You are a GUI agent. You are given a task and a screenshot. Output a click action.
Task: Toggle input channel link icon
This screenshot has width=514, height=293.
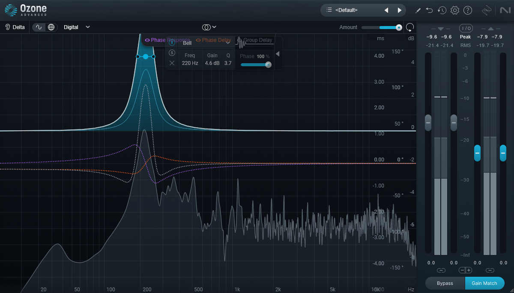pos(441,270)
